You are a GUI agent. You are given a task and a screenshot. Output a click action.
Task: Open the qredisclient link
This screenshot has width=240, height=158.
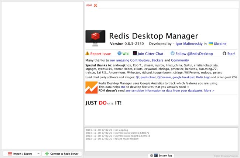click(x=148, y=77)
